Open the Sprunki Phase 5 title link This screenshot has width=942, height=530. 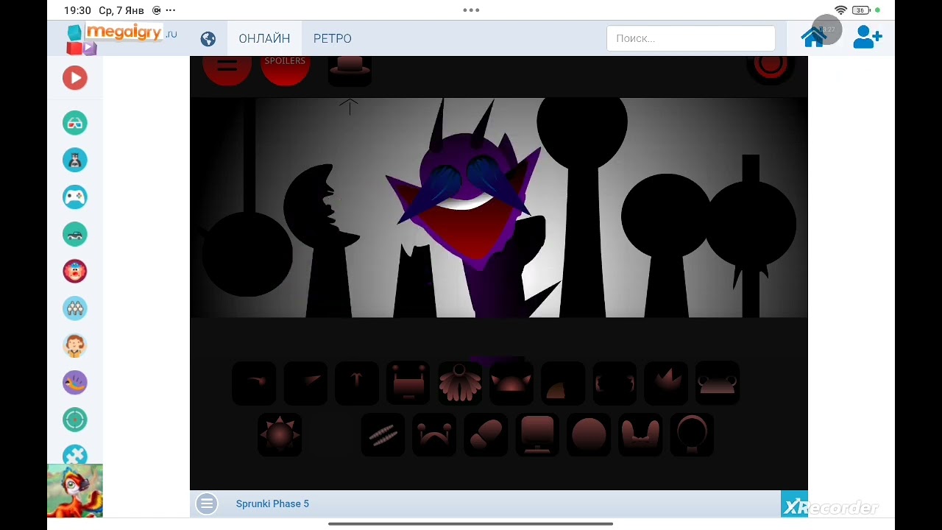pyautogui.click(x=272, y=504)
